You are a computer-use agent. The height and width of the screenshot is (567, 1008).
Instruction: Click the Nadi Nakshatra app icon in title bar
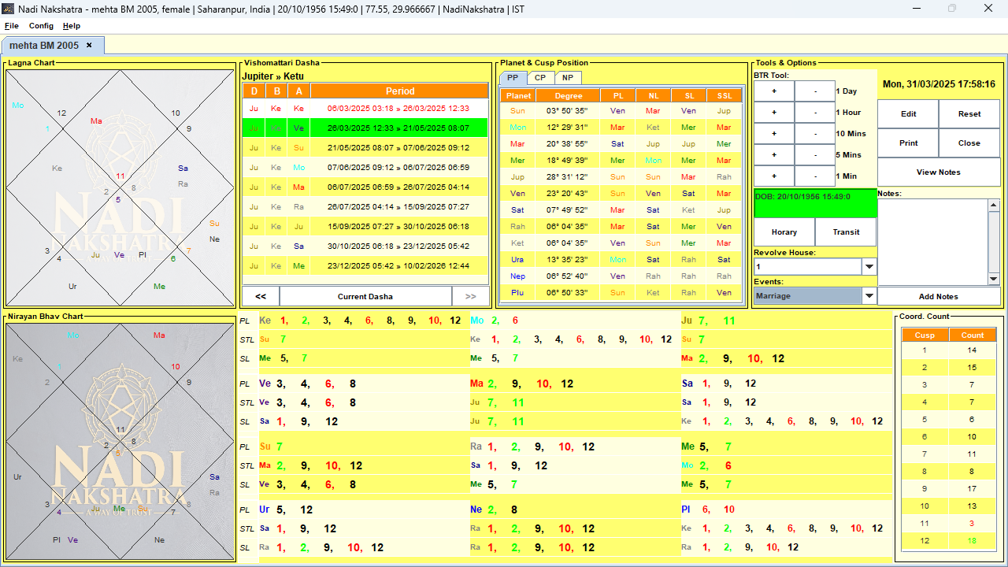click(9, 9)
